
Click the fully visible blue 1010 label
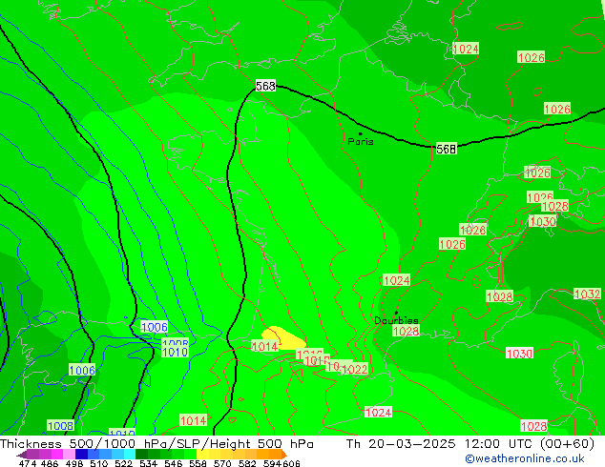click(175, 352)
